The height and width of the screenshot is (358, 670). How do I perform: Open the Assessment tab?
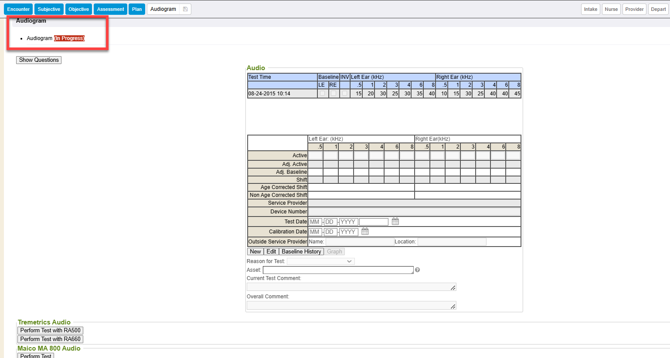point(110,9)
